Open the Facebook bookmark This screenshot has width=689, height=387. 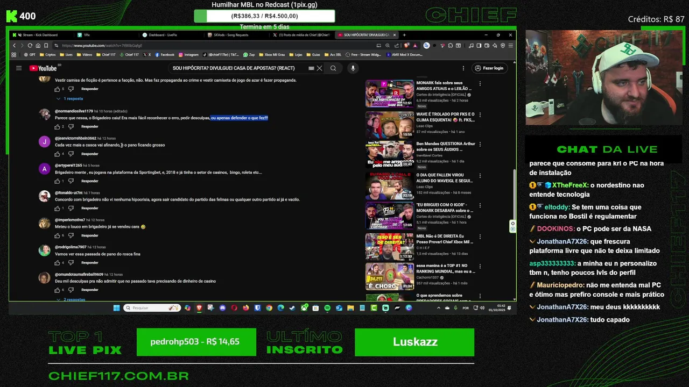tap(165, 55)
